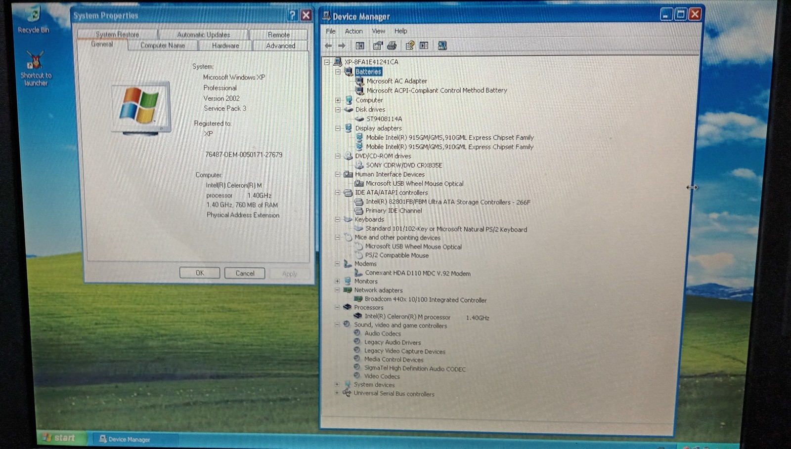Switch to the Computer Name tab
The width and height of the screenshot is (791, 449).
163,45
